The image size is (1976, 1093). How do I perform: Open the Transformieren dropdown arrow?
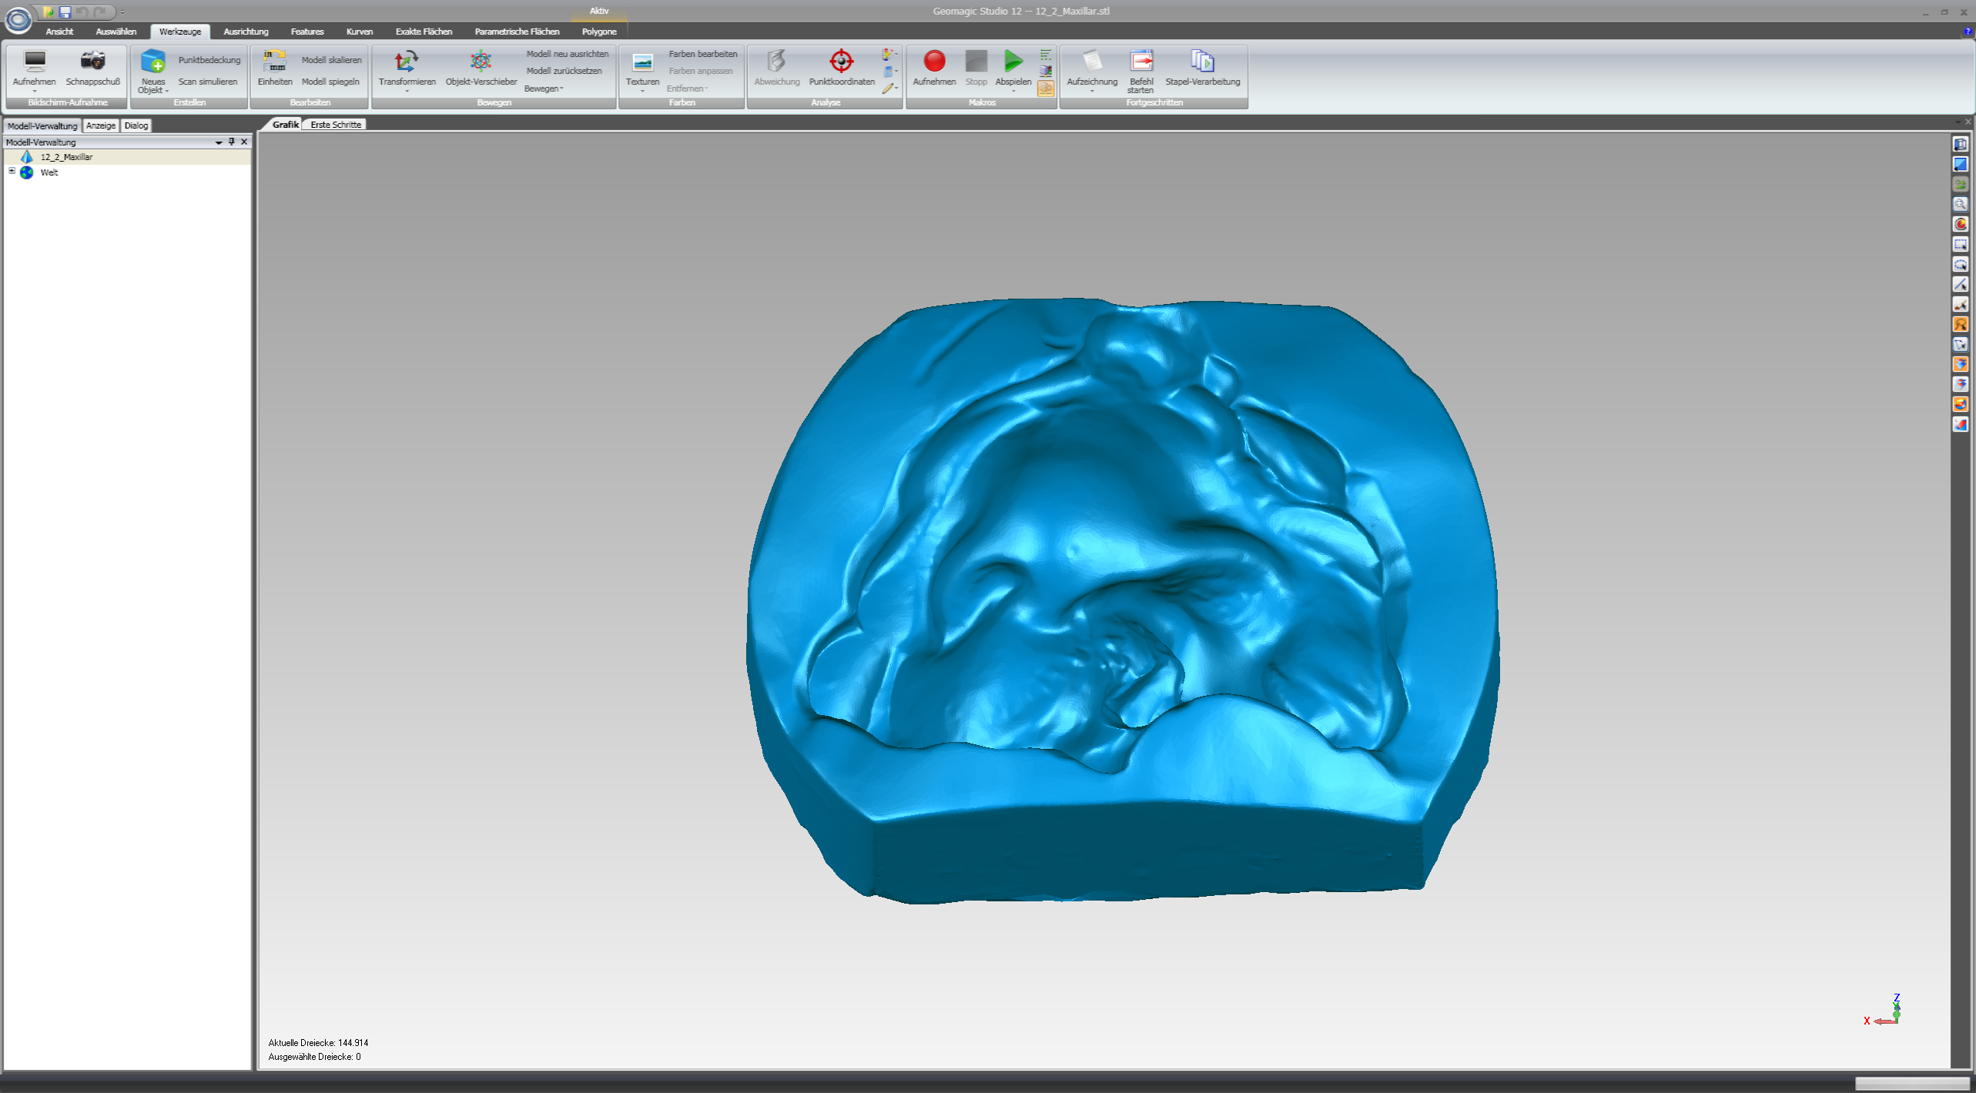407,91
